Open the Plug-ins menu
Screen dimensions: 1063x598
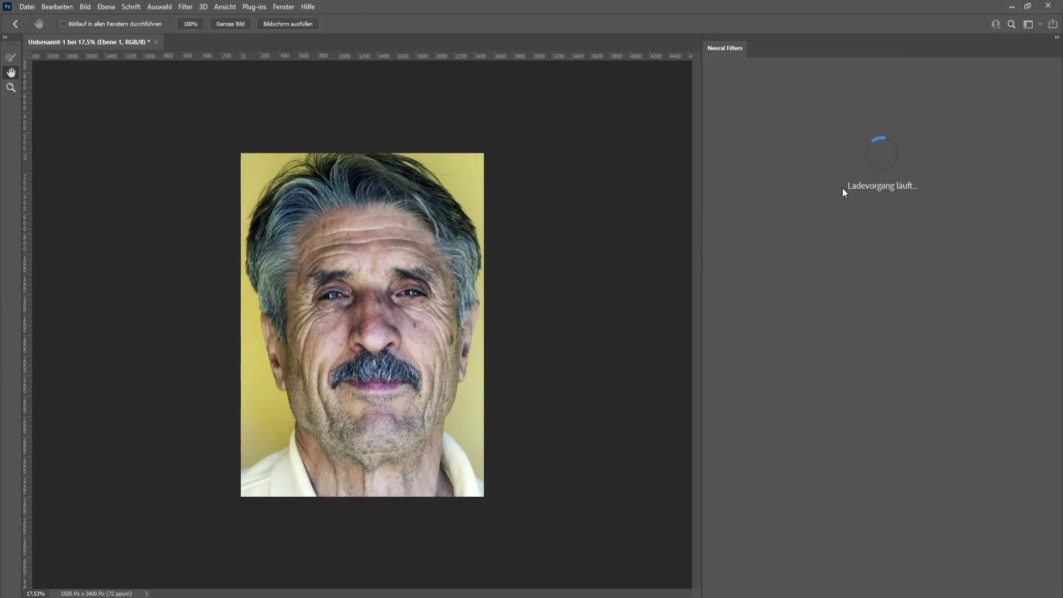[x=254, y=7]
